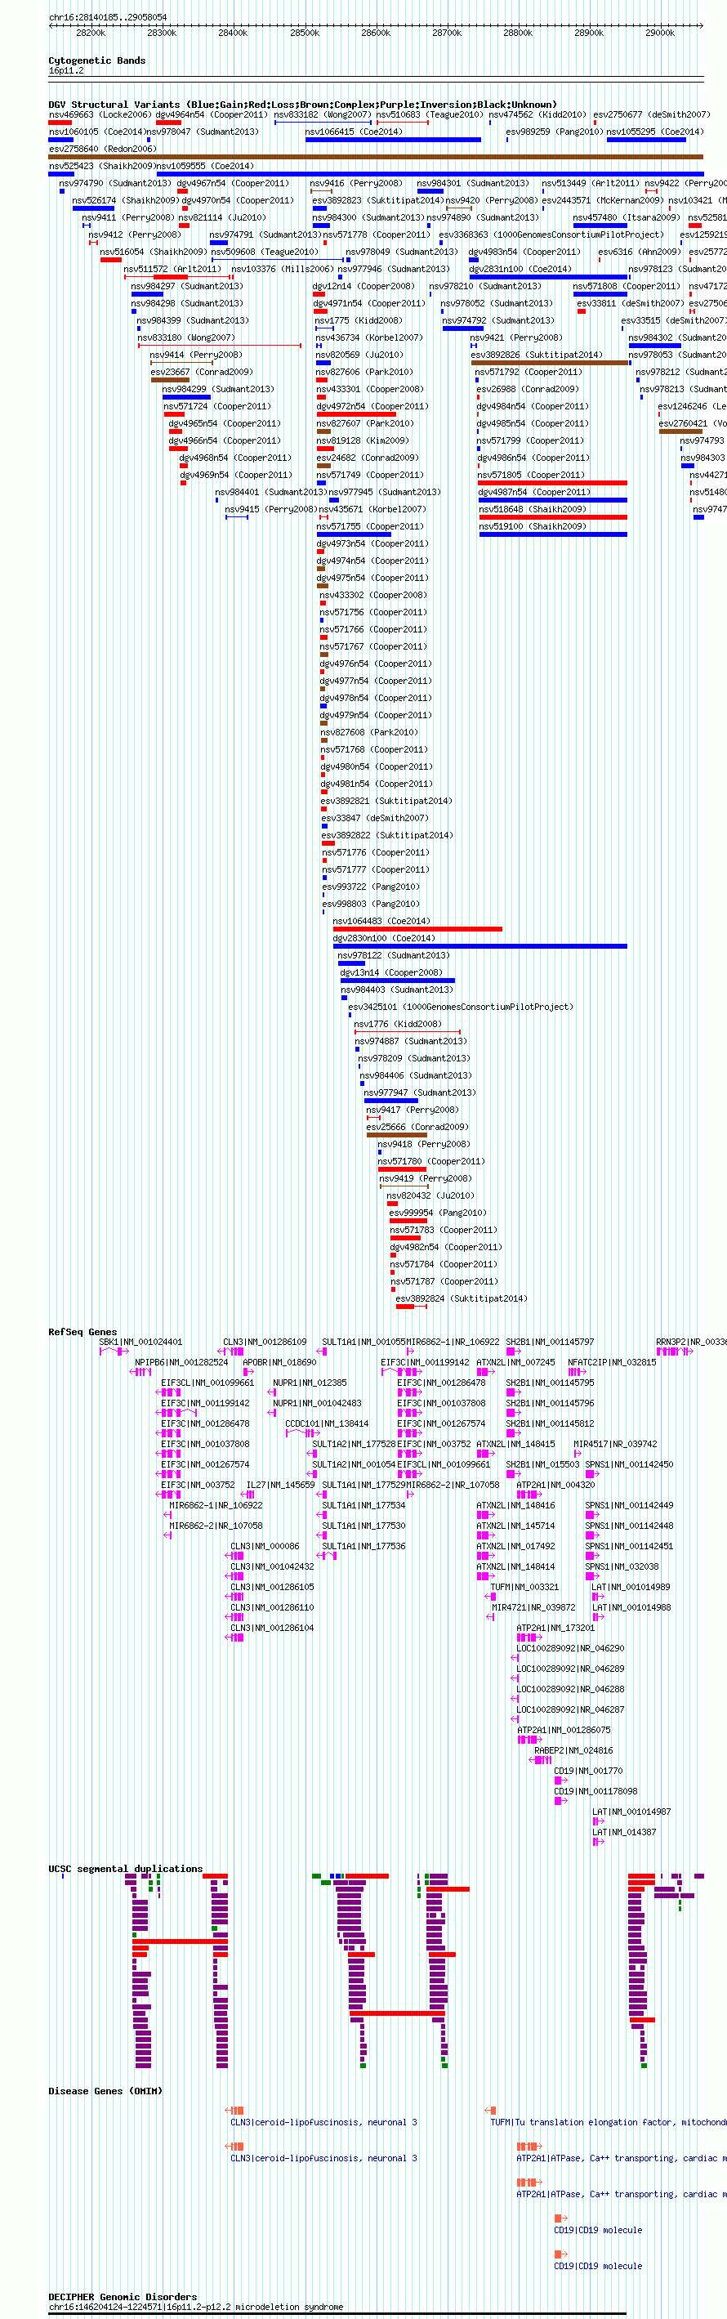Select variant esv3368363 (1000GenomesConsortiumPilotProject)
This screenshot has width=727, height=2319.
pyautogui.click(x=551, y=235)
